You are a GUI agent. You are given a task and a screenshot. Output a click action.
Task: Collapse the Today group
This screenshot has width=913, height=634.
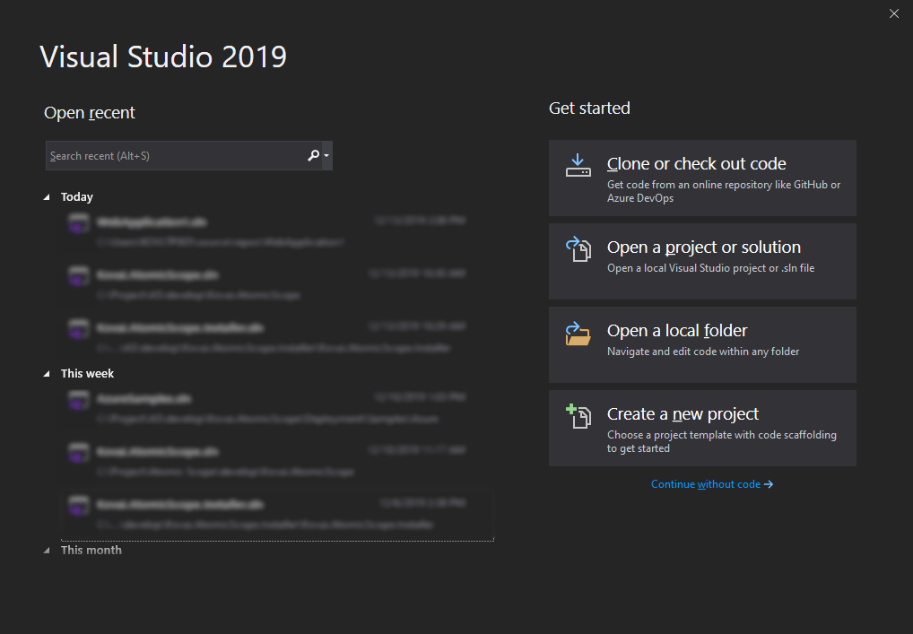[48, 197]
